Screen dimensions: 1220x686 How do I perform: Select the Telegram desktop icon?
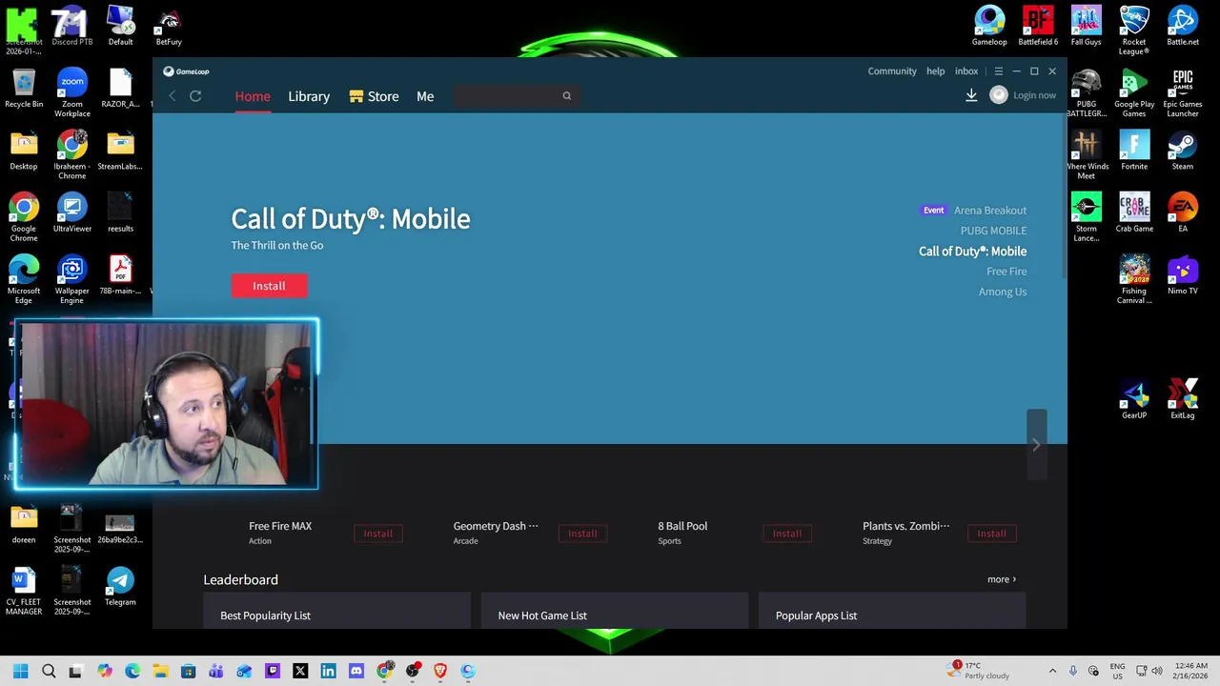[x=120, y=586]
